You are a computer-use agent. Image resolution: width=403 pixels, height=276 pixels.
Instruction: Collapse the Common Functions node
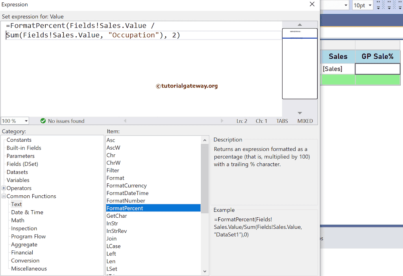[x=4, y=196]
